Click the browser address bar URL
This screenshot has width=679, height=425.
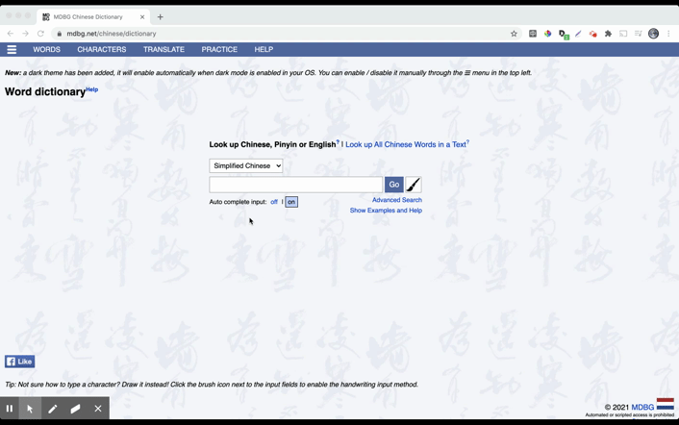click(x=112, y=34)
